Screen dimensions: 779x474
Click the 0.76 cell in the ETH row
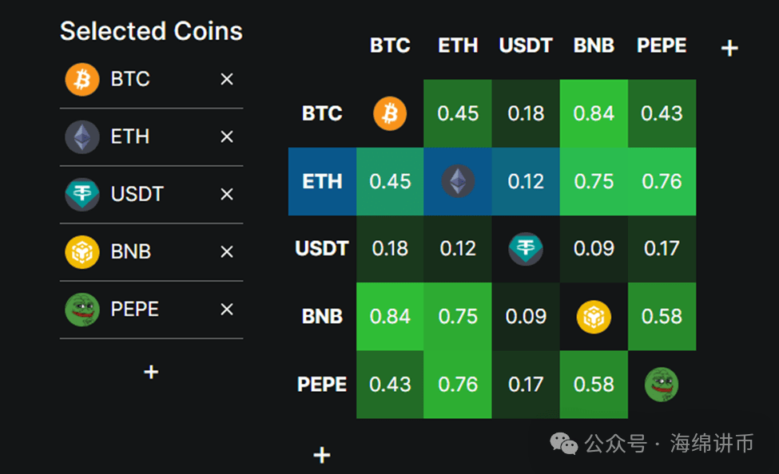[662, 182]
